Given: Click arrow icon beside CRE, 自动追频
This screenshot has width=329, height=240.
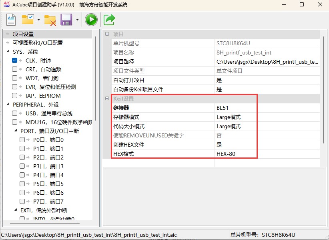Looking at the screenshot, I should (20, 69).
